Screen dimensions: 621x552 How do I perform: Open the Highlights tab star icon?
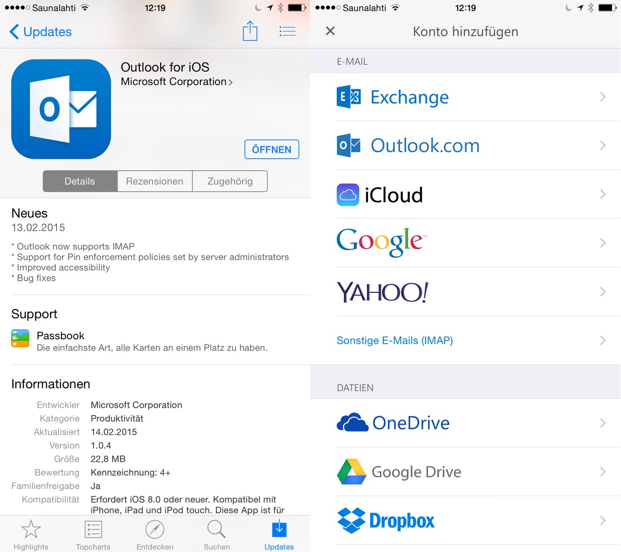point(31,529)
